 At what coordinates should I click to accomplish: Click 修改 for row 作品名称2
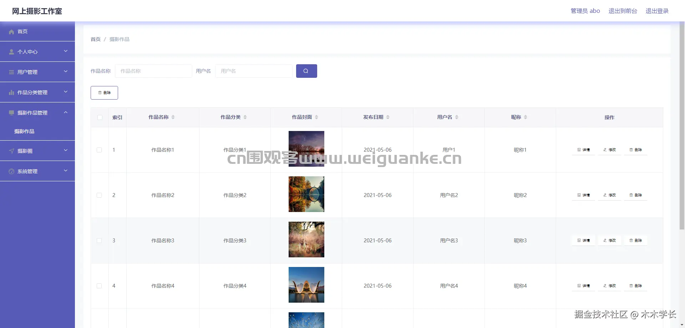coord(609,195)
